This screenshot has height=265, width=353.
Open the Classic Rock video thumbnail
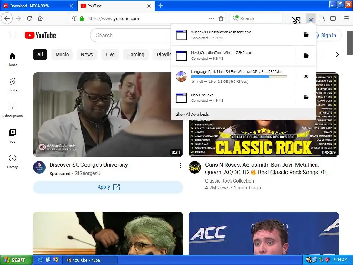pyautogui.click(x=264, y=138)
